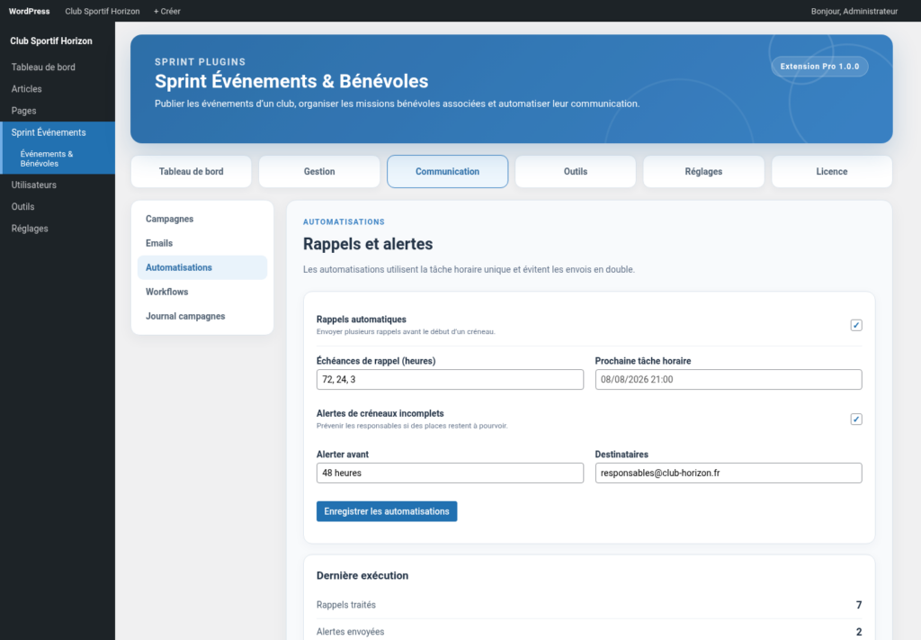921x640 pixels.
Task: Select the Alertes envoyées row label
Action: coord(350,632)
